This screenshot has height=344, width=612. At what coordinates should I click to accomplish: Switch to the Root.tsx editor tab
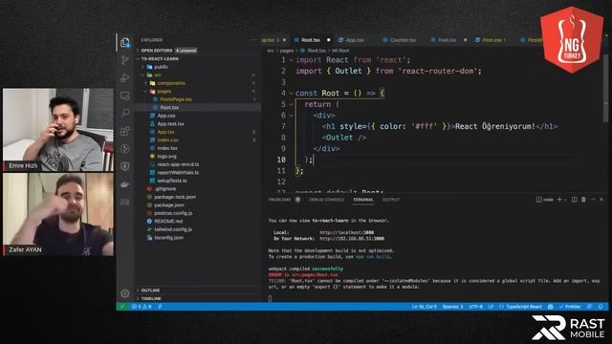point(310,40)
